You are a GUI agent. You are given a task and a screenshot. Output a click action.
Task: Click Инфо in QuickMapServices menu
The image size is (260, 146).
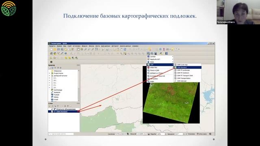160,82
